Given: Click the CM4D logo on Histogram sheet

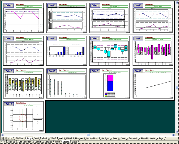Looking at the screenshot, I should tap(52, 38).
